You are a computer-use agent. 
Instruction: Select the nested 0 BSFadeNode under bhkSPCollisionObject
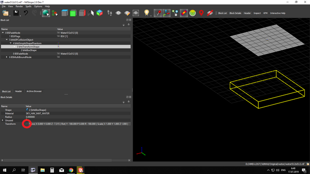20,54
